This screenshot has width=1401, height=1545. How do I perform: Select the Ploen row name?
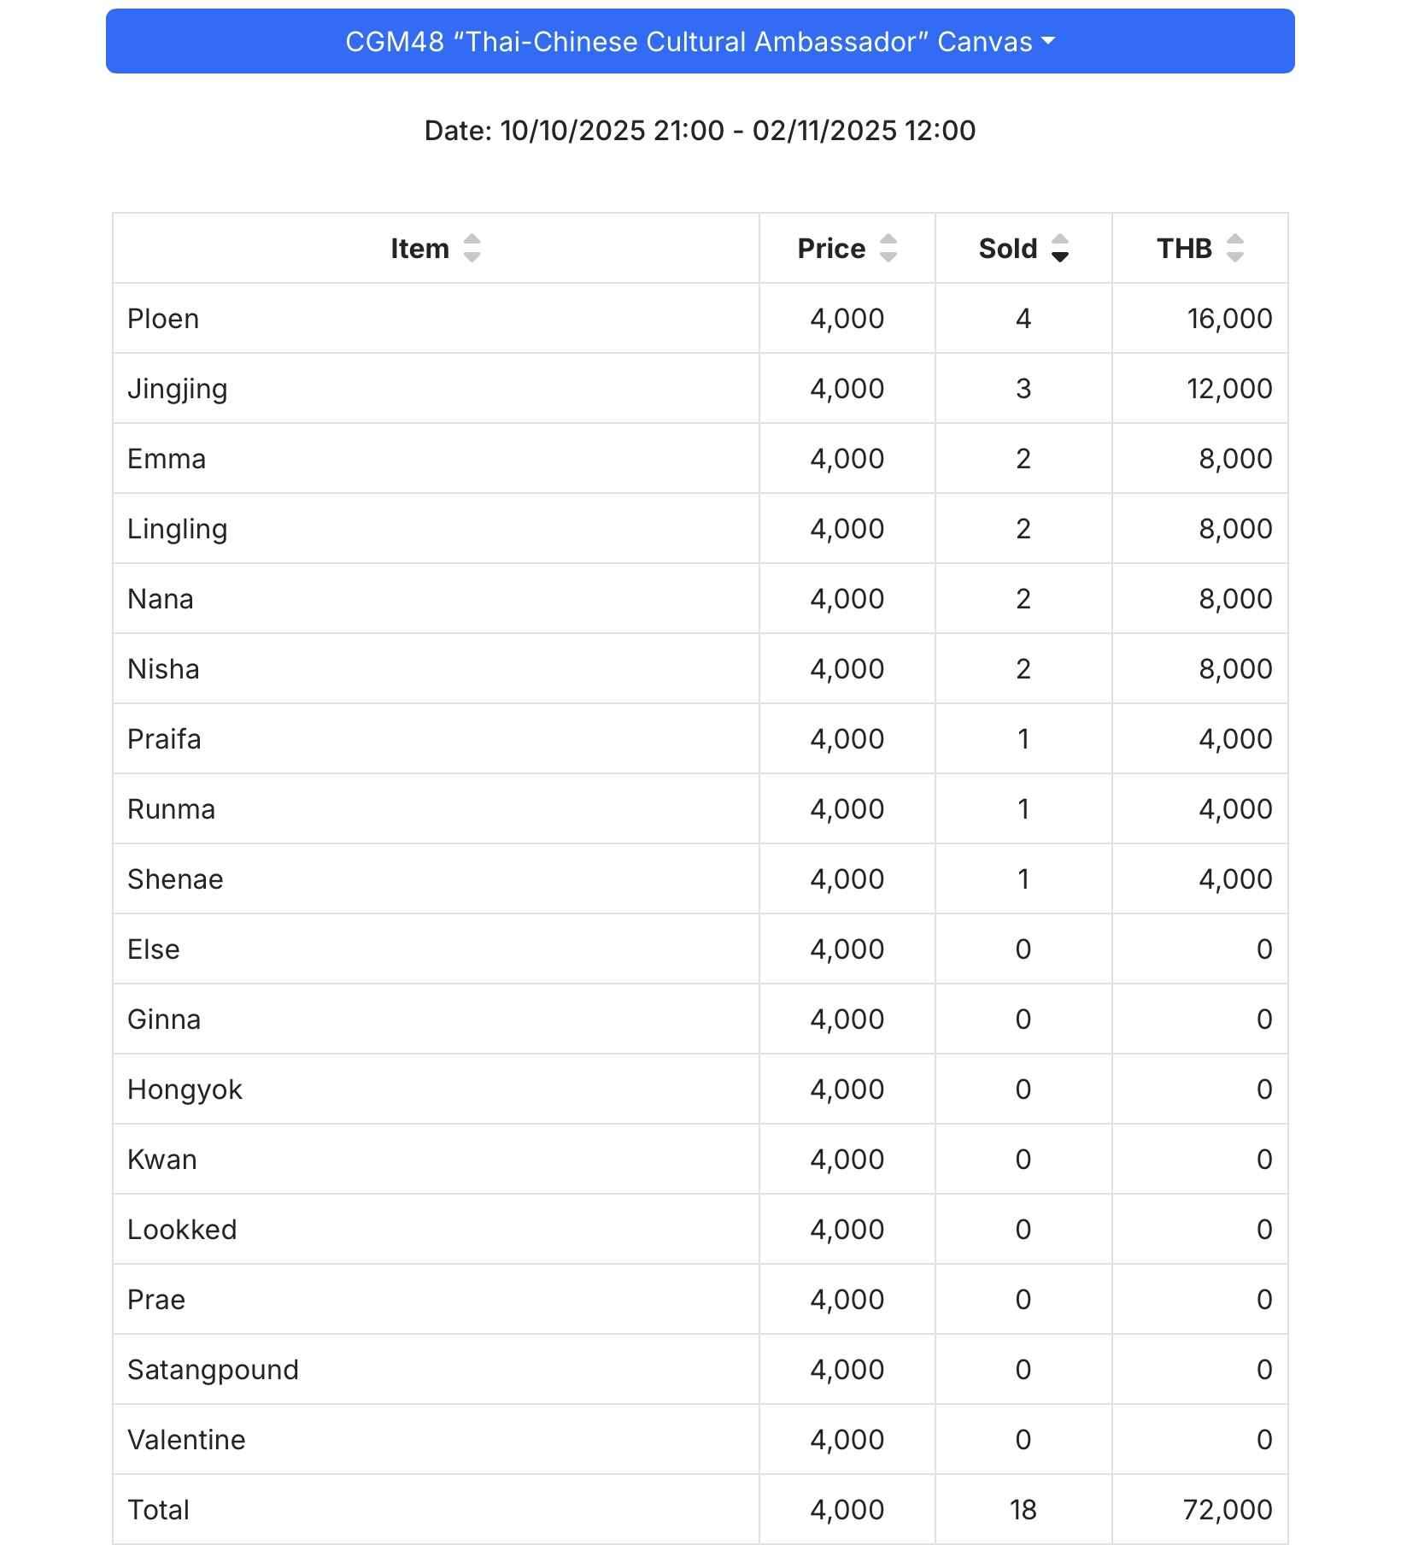coord(163,319)
